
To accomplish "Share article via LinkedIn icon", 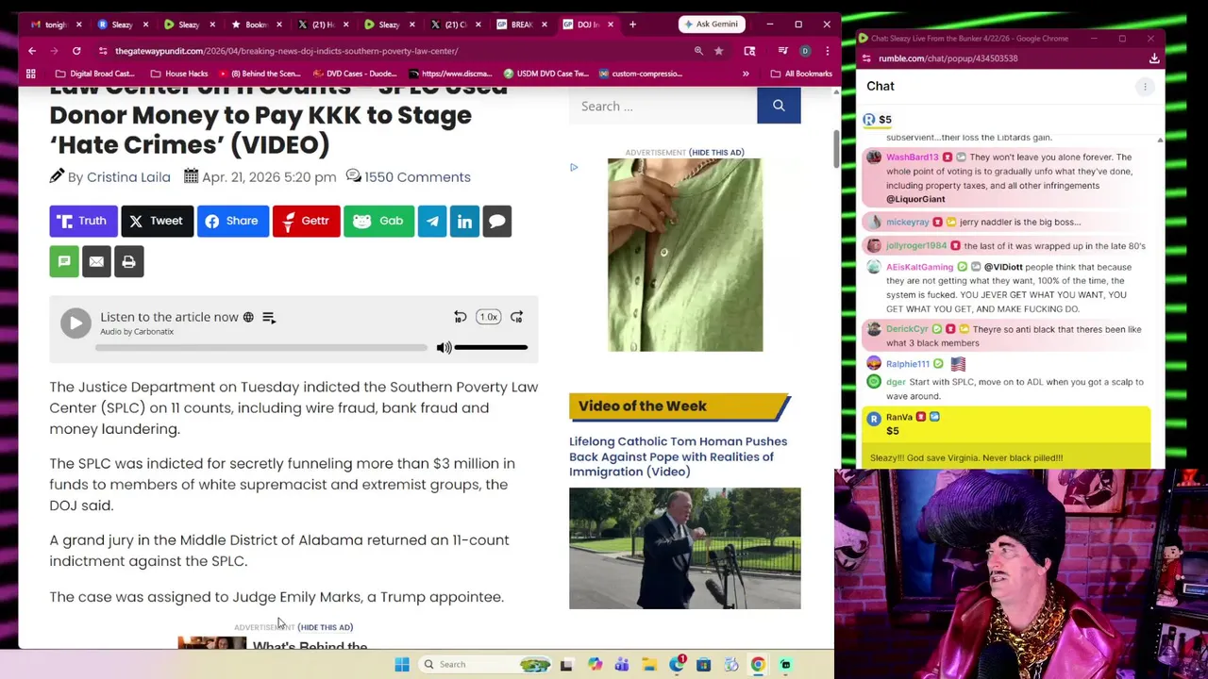I will click(464, 221).
